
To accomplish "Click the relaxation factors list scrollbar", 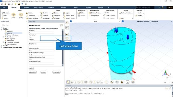I will [x=63, y=47].
